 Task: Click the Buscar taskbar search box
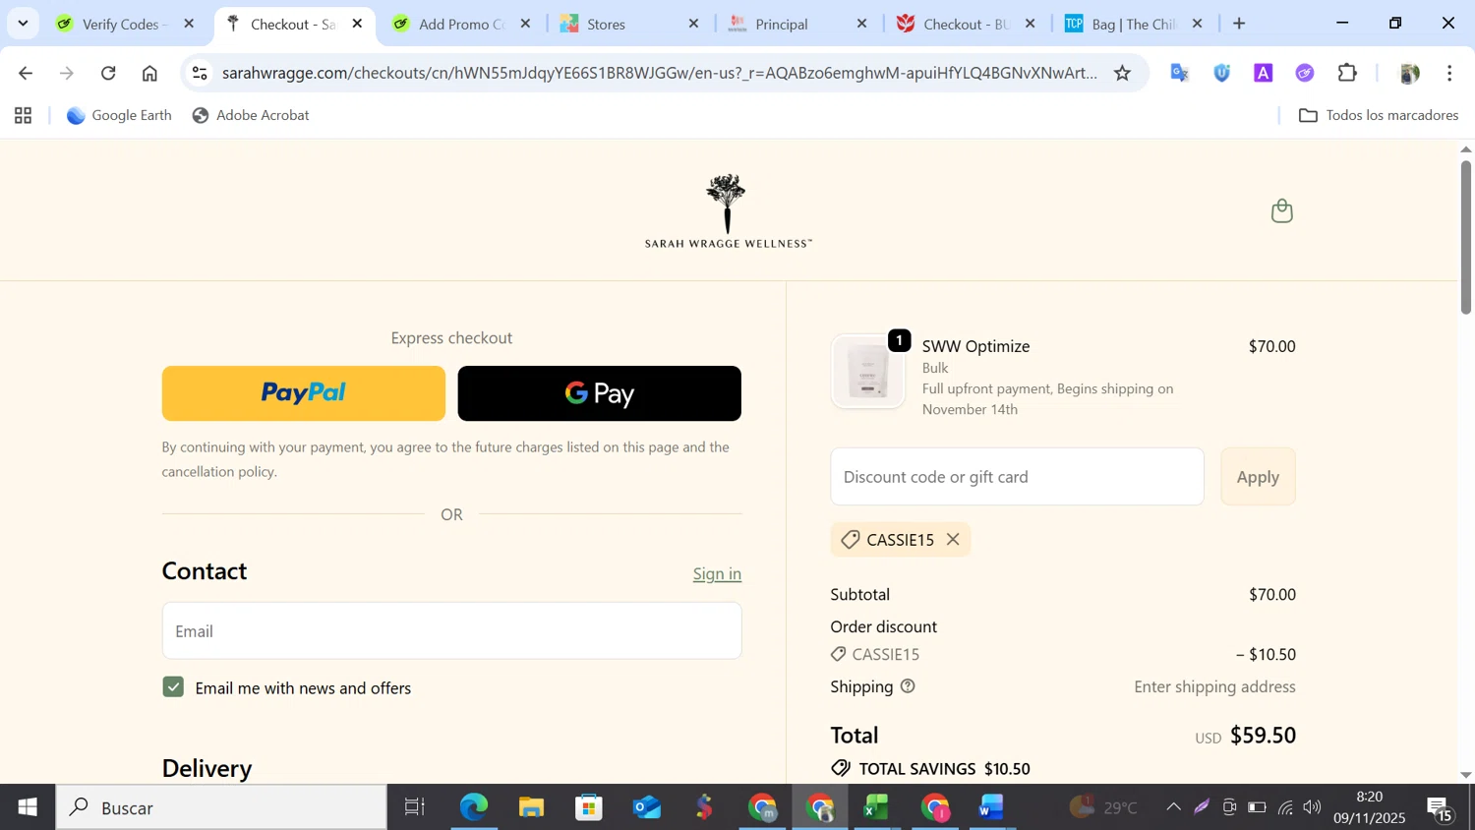pos(221,807)
